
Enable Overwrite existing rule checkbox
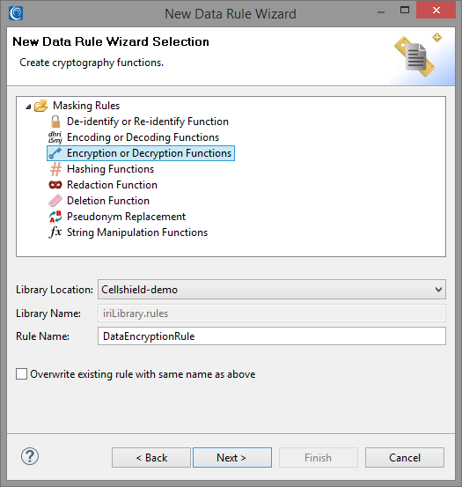tap(21, 374)
